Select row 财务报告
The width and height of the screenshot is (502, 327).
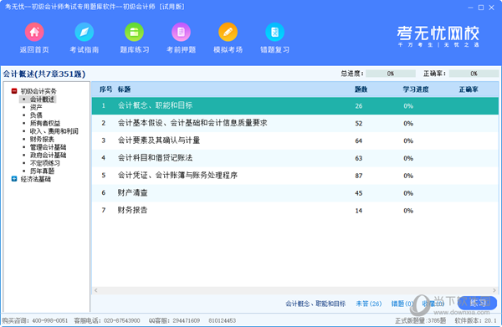[295, 211]
